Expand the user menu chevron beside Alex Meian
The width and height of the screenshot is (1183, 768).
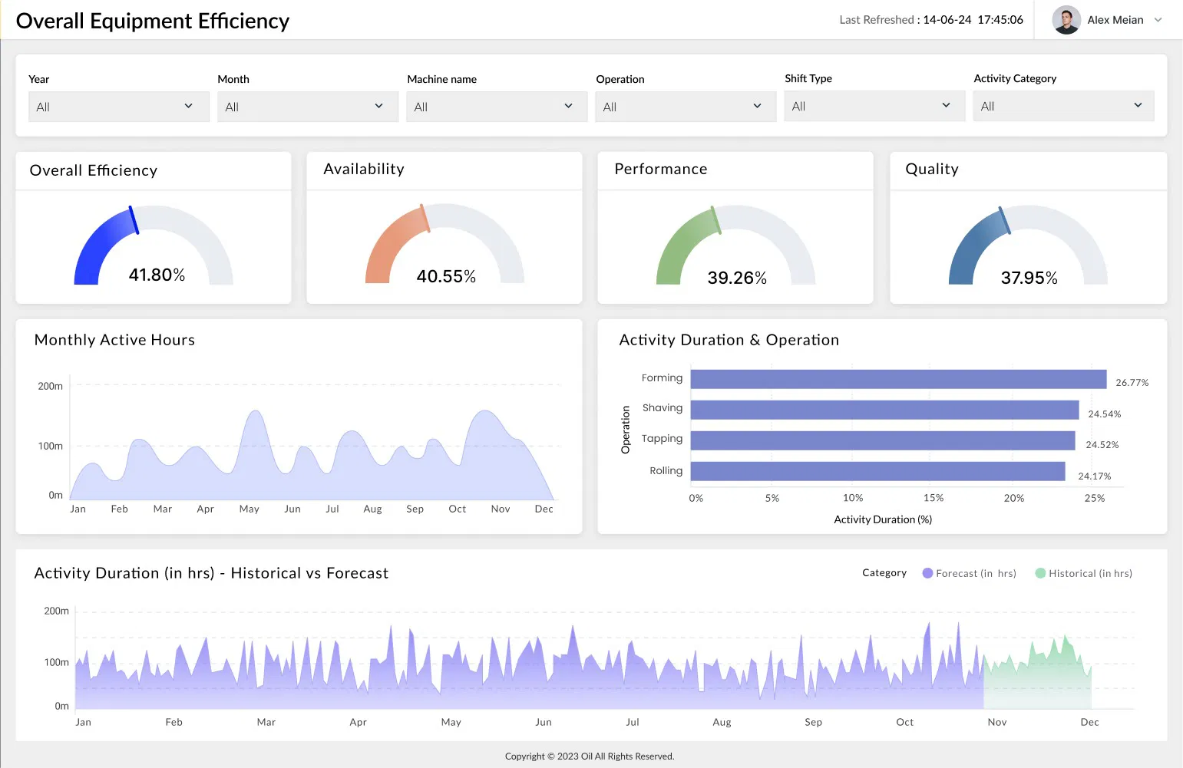tap(1158, 20)
